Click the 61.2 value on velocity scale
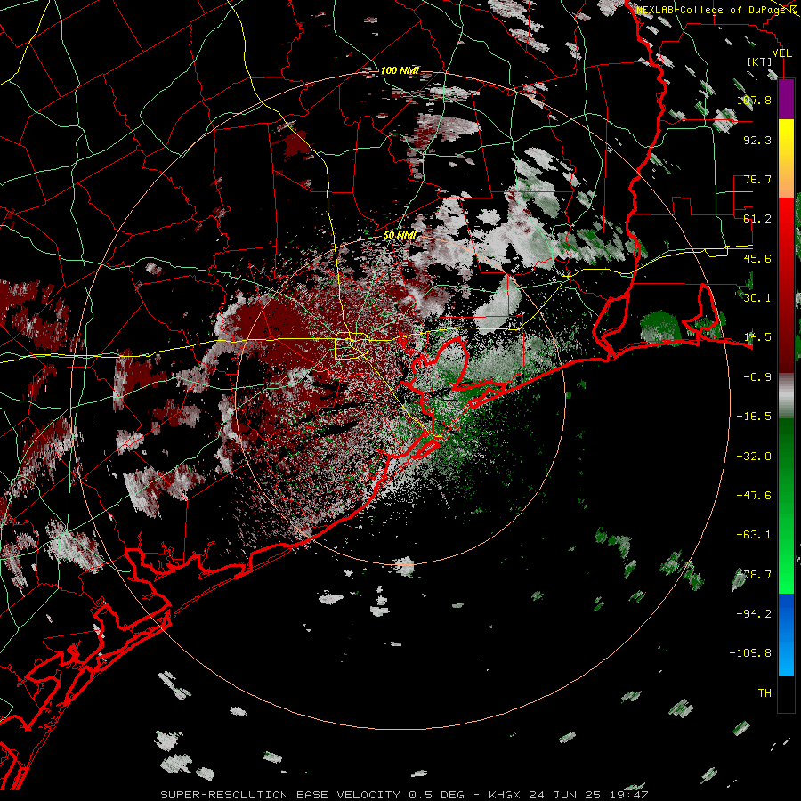 coord(757,219)
